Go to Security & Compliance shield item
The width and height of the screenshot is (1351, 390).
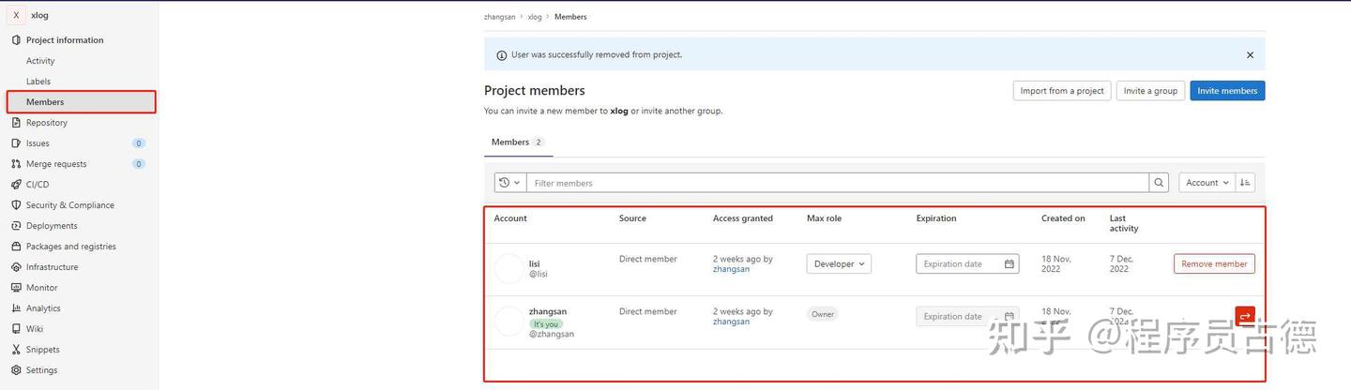[x=69, y=205]
